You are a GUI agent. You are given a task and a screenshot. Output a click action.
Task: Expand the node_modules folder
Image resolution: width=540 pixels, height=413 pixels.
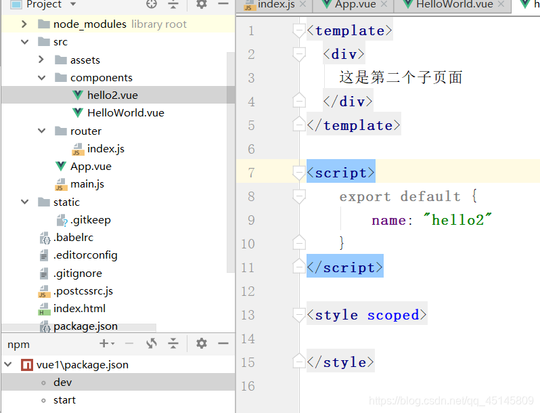[24, 24]
